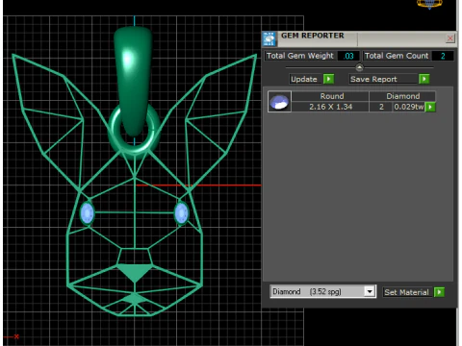Click the Total Gem Count value 2

443,56
